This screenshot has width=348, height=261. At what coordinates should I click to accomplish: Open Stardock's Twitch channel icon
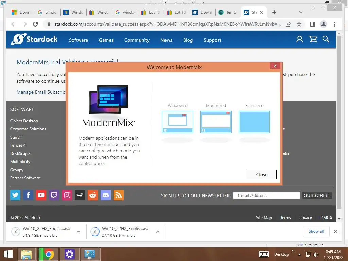[54, 195]
